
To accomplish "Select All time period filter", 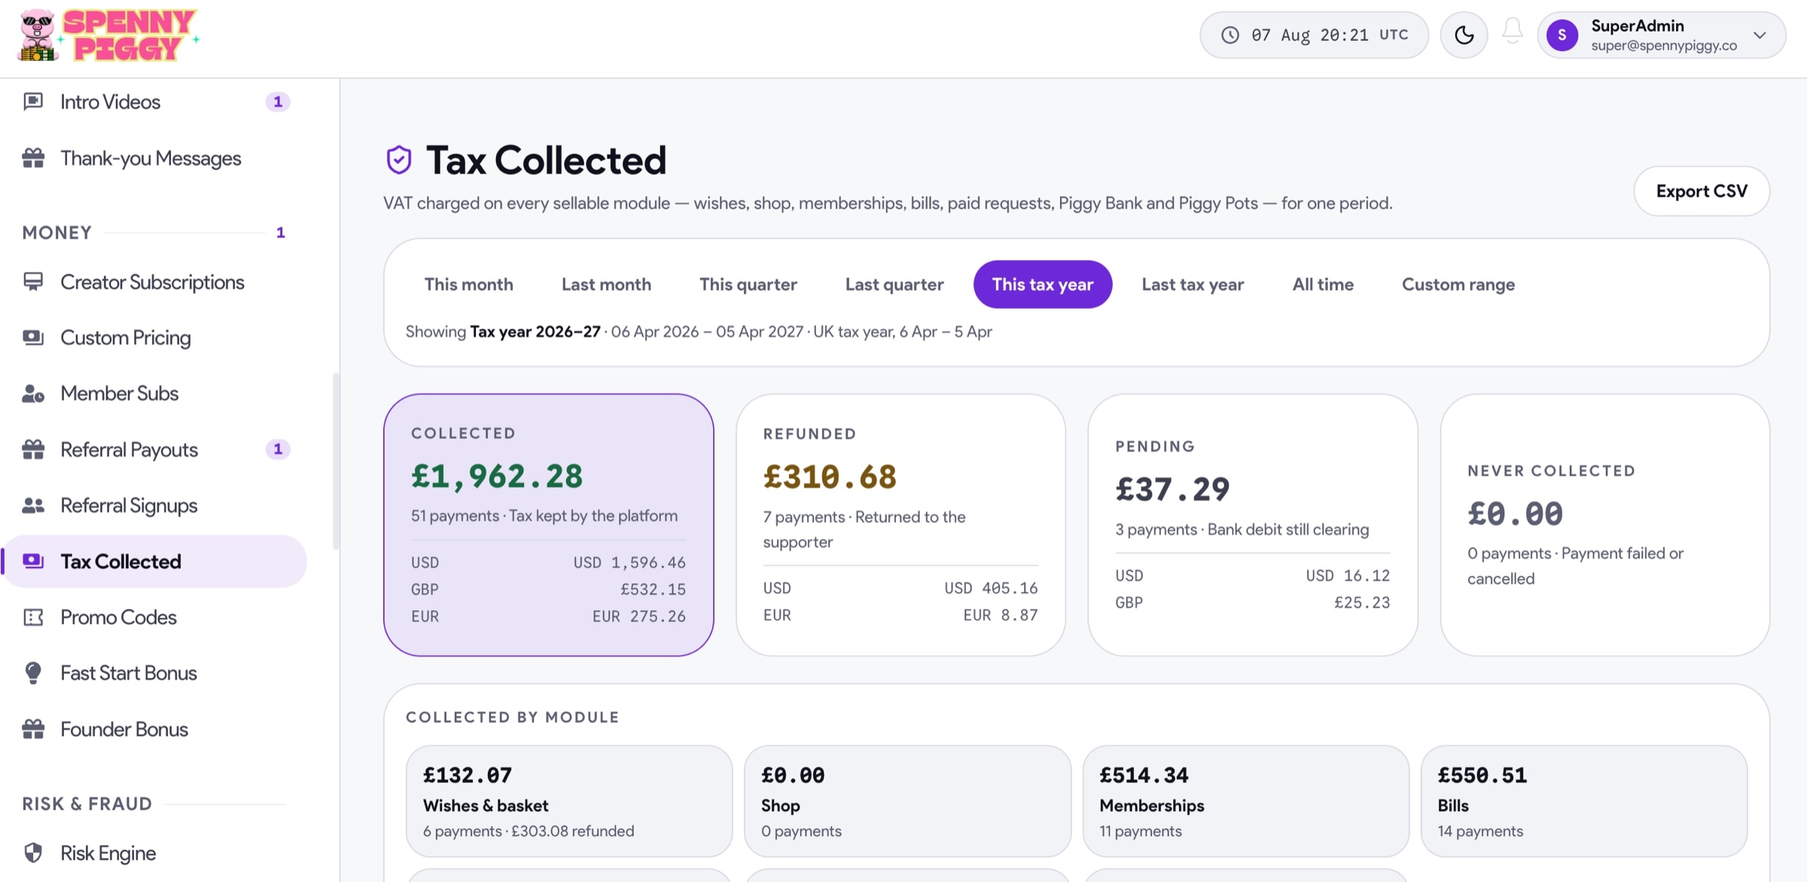I will coord(1323,284).
